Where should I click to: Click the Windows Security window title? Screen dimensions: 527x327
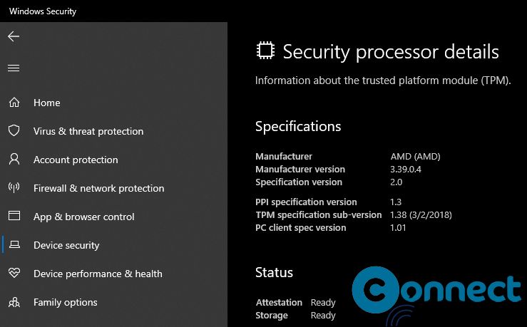tap(43, 11)
